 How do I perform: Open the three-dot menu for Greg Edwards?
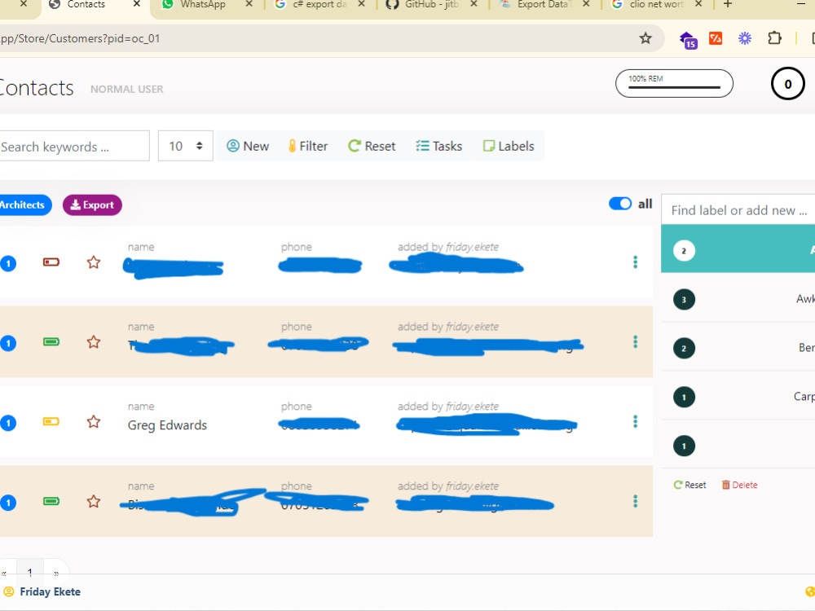click(635, 421)
